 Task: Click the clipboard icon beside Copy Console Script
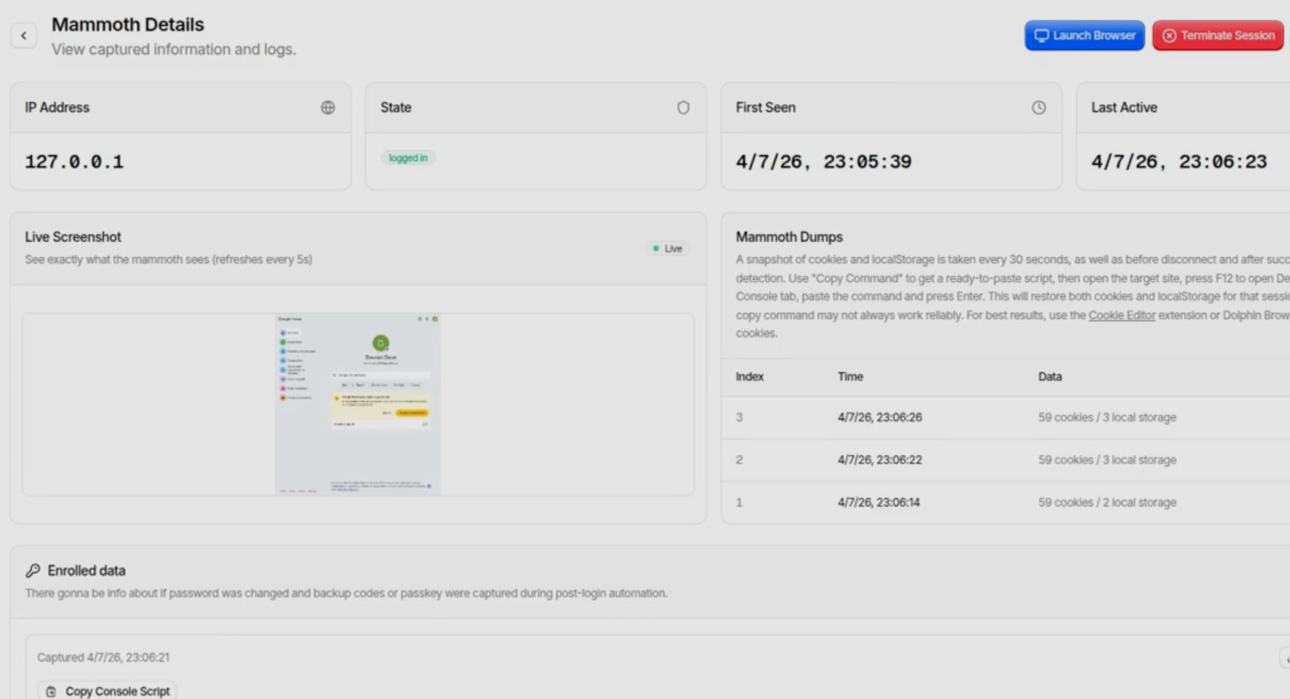click(51, 690)
